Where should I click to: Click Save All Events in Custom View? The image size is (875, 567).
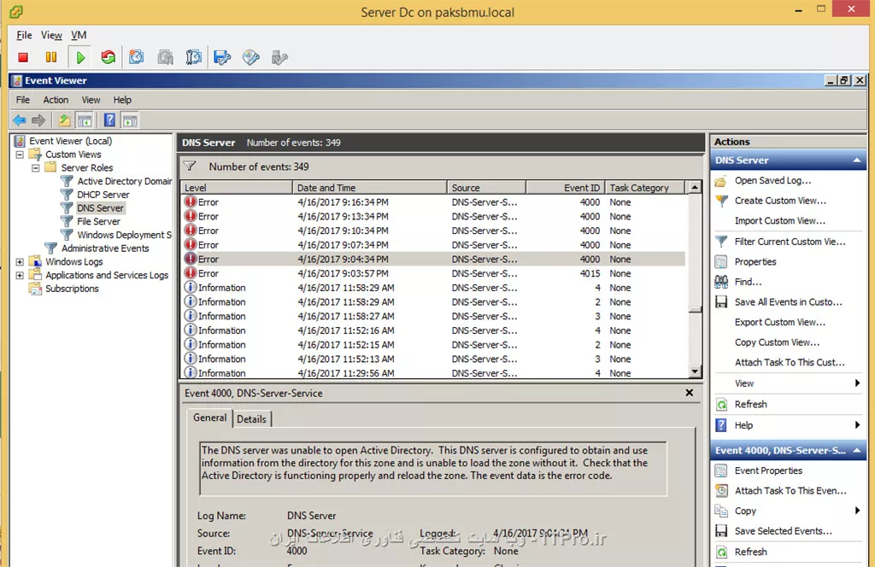788,302
